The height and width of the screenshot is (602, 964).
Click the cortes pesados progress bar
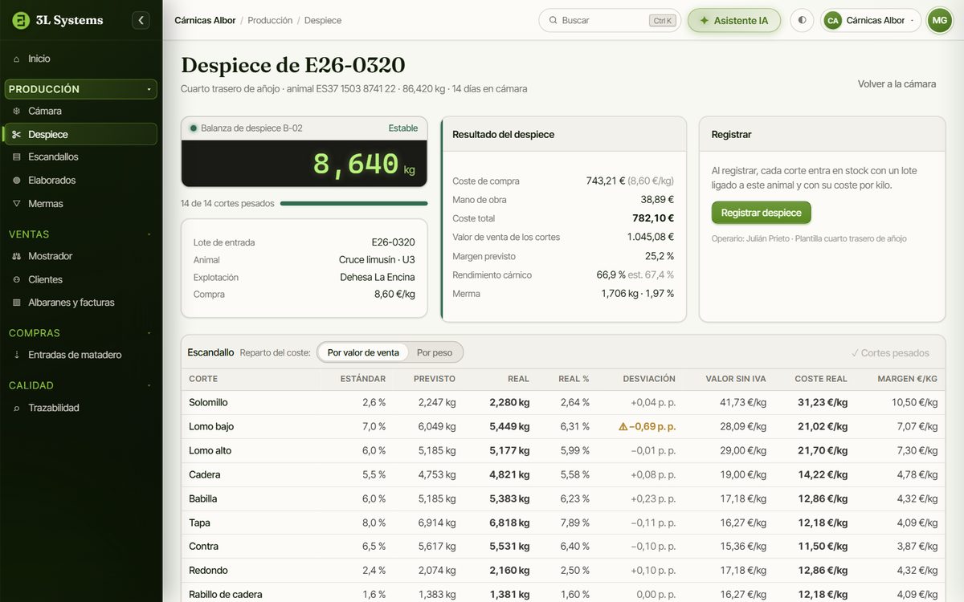pyautogui.click(x=353, y=204)
